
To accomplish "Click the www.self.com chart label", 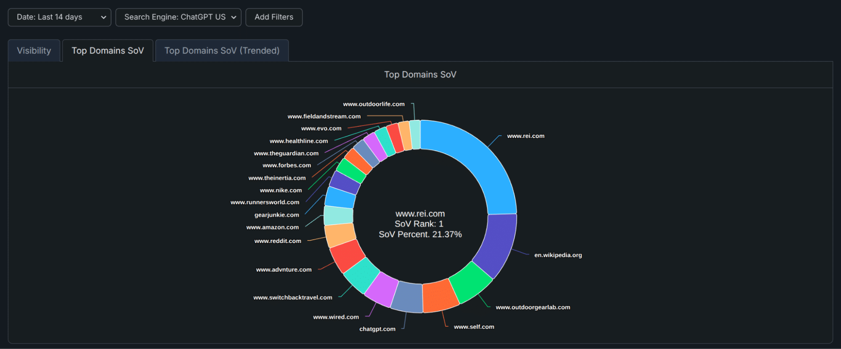I will pyautogui.click(x=474, y=327).
